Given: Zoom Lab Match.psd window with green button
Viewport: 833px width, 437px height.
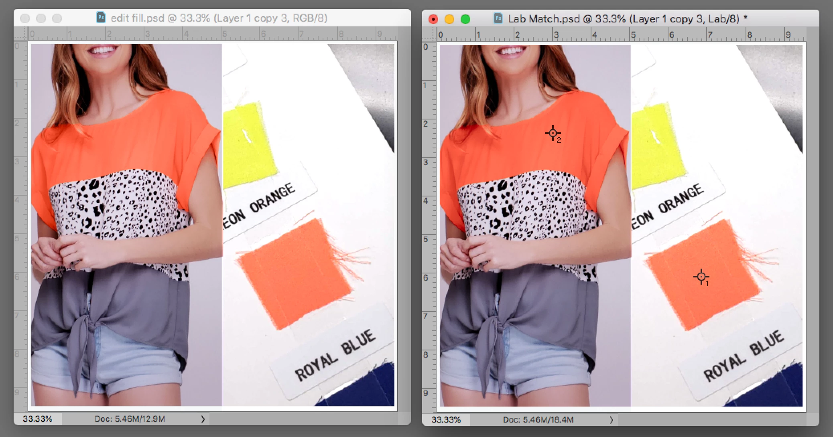Looking at the screenshot, I should point(465,19).
